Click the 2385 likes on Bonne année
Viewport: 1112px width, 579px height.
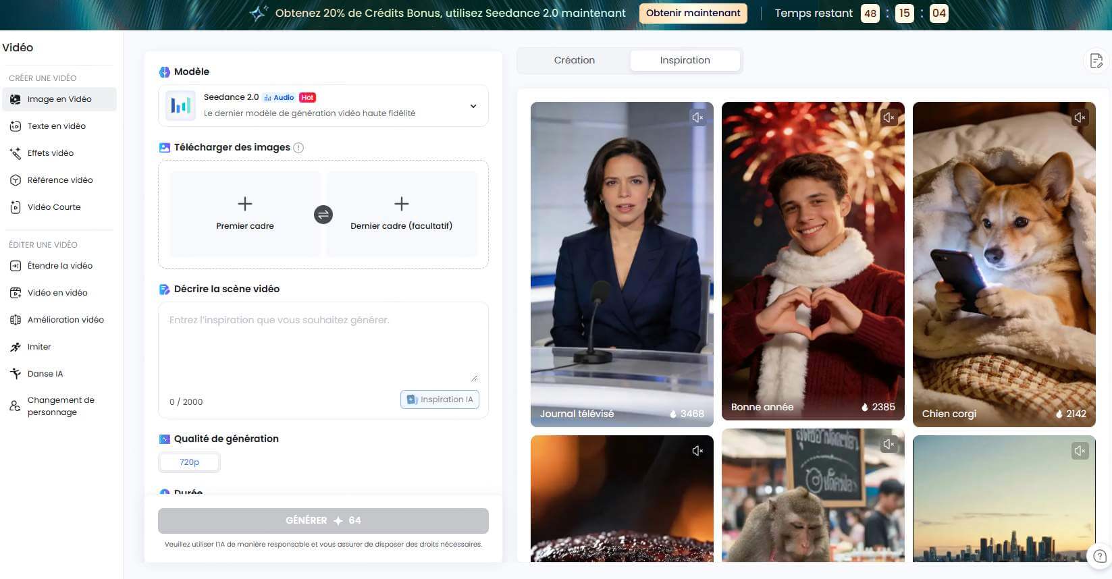[x=878, y=407]
